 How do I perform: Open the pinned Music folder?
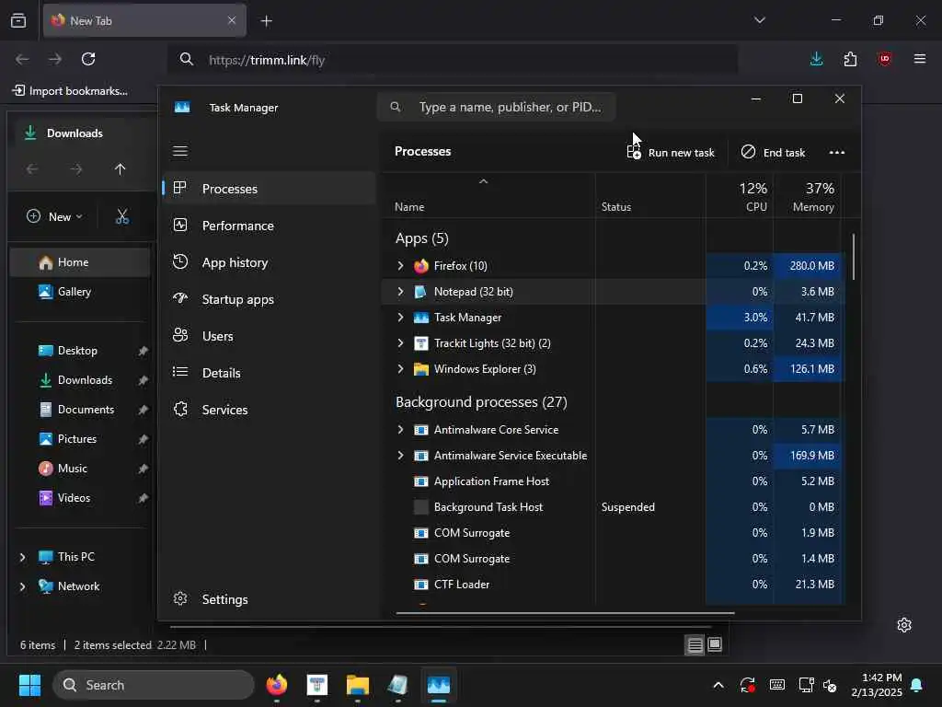tap(80, 469)
